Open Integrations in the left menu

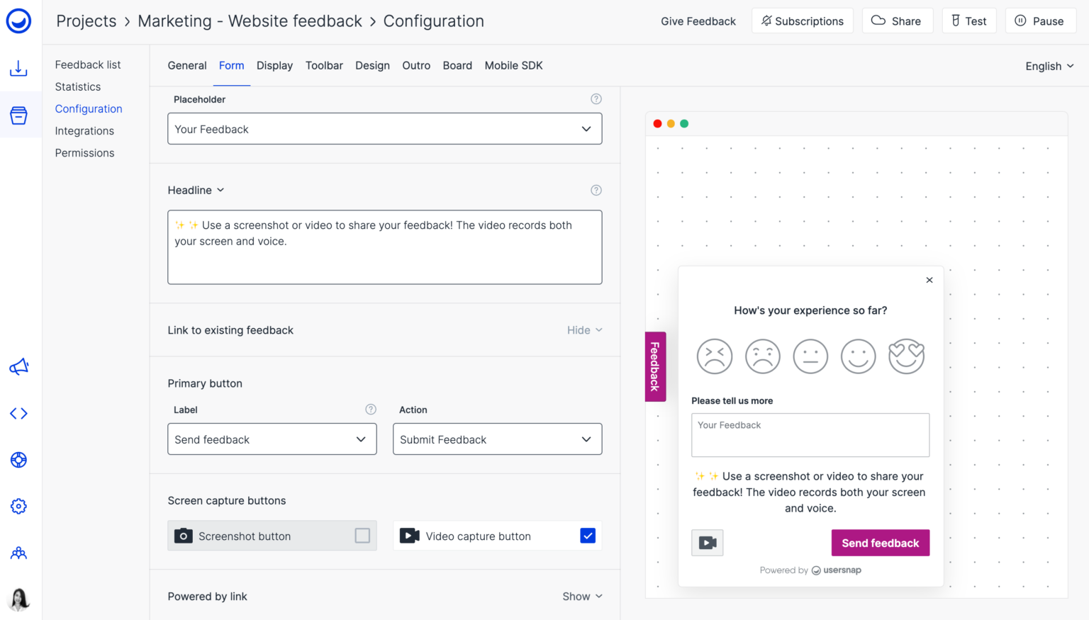point(84,131)
